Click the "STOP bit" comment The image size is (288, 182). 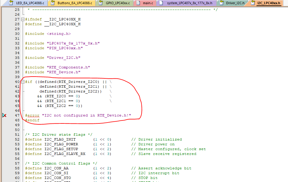pos(144,178)
